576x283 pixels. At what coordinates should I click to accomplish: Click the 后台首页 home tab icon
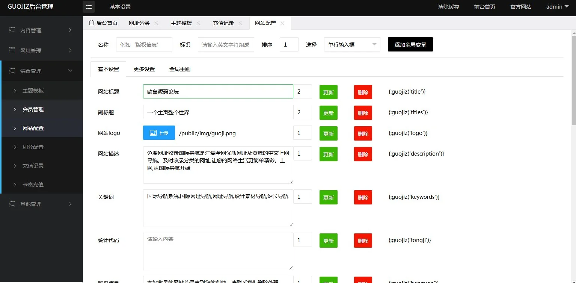(x=91, y=23)
